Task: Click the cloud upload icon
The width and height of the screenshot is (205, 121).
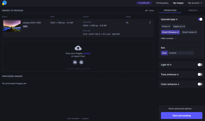Action: (x=78, y=48)
